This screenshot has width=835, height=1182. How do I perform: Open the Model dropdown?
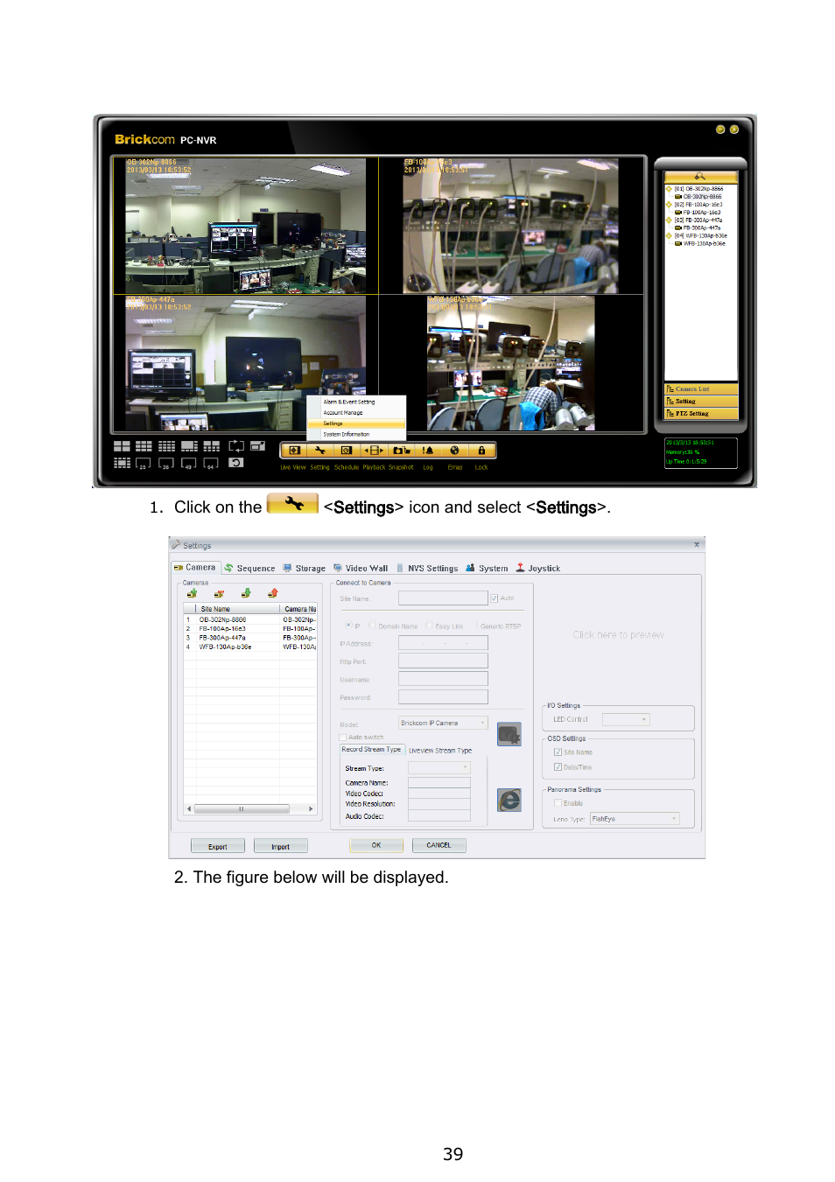pos(444,724)
